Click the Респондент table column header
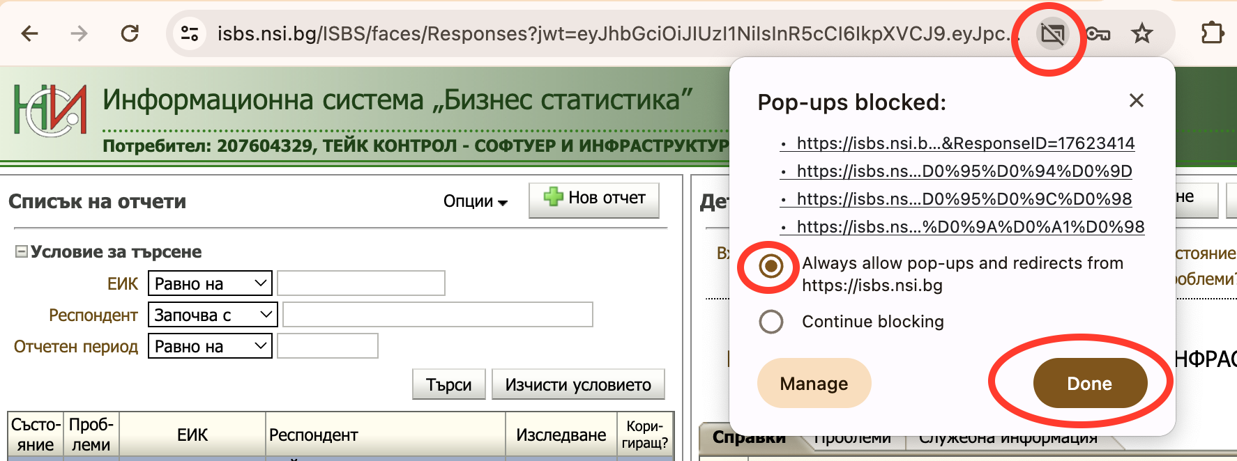 click(x=386, y=435)
